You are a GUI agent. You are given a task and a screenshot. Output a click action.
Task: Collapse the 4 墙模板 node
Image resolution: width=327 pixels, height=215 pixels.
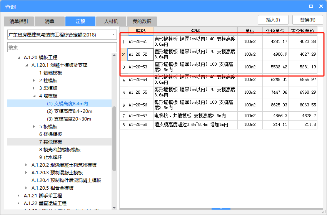(x=34, y=96)
